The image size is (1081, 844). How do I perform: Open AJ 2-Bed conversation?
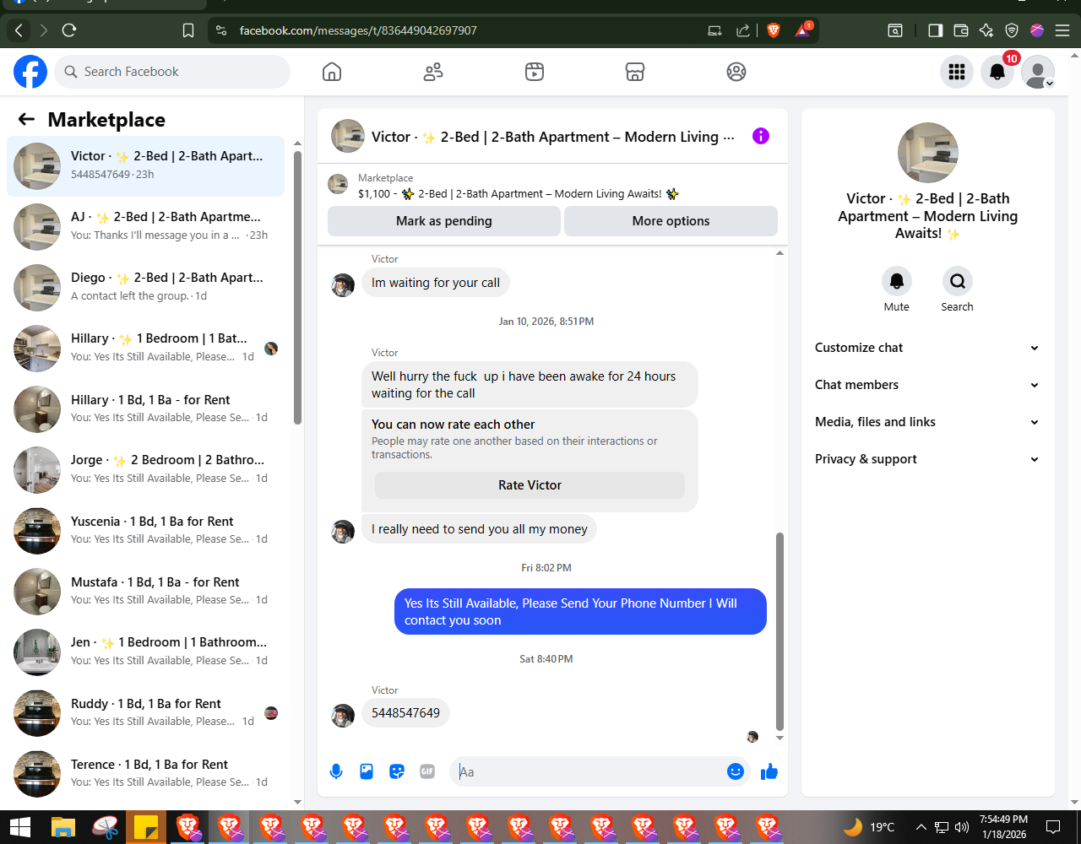pos(145,227)
